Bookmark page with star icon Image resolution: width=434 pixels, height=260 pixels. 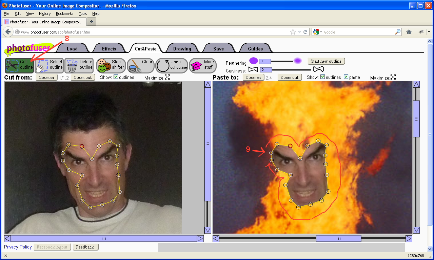[293, 32]
